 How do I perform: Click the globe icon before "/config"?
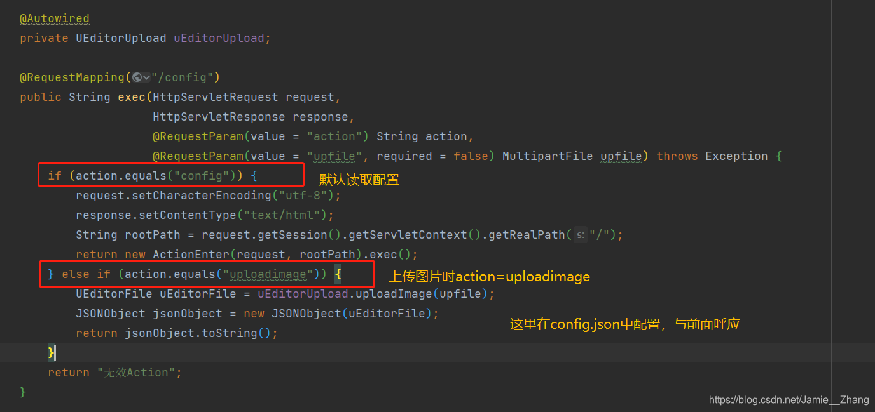pyautogui.click(x=137, y=77)
